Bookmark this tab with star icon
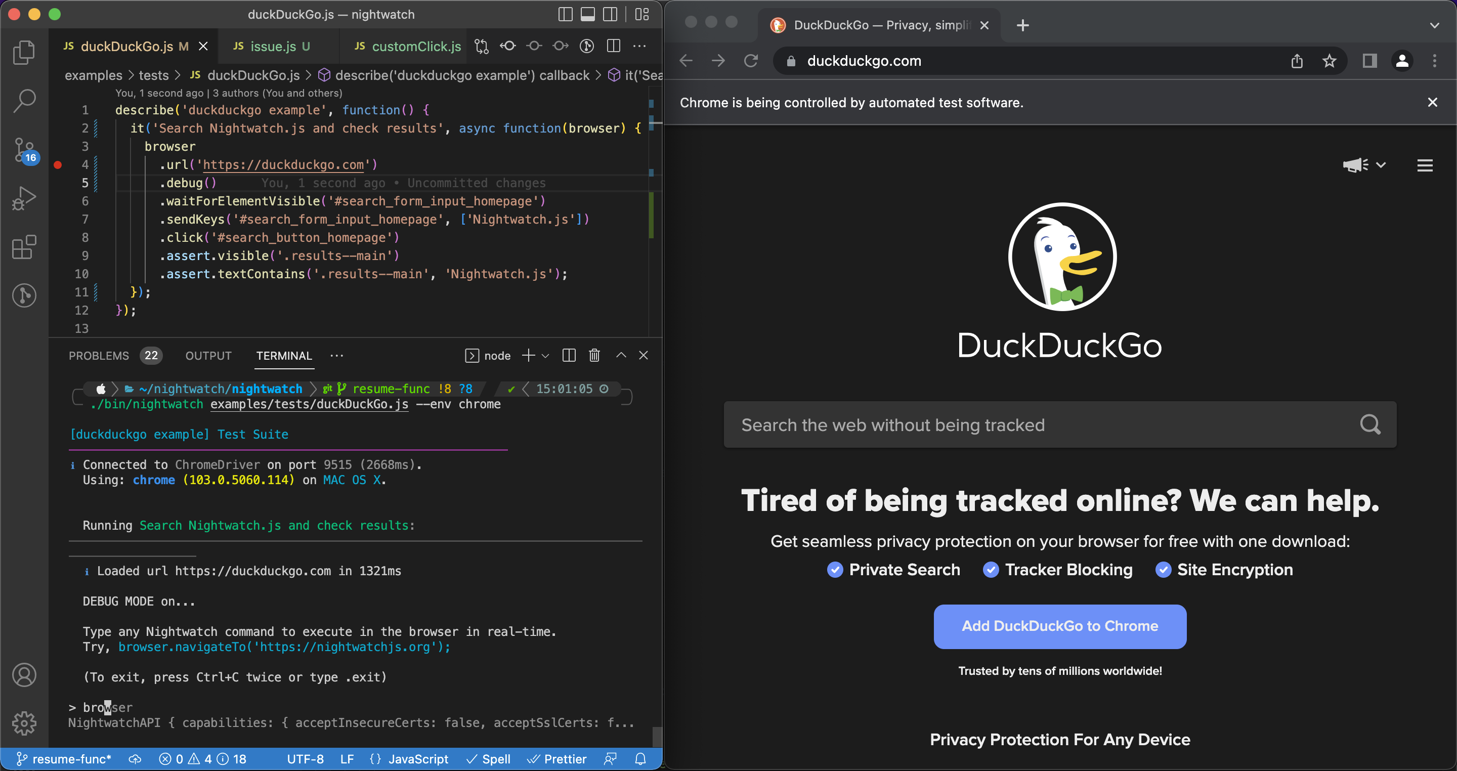 click(x=1329, y=61)
